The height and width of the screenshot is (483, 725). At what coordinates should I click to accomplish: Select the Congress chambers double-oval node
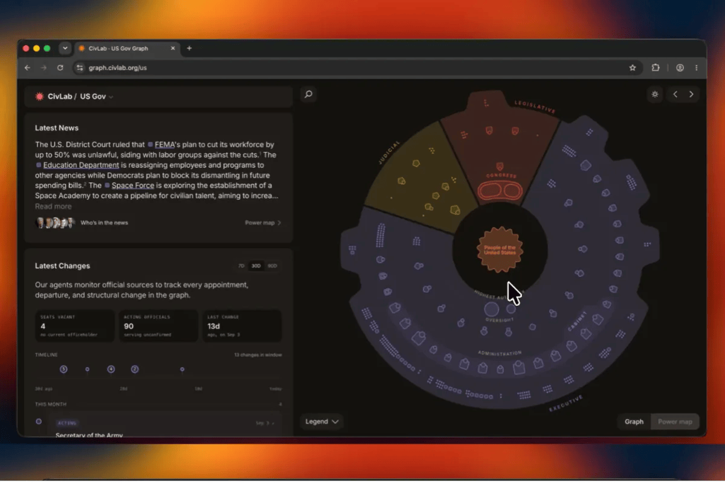click(x=500, y=191)
